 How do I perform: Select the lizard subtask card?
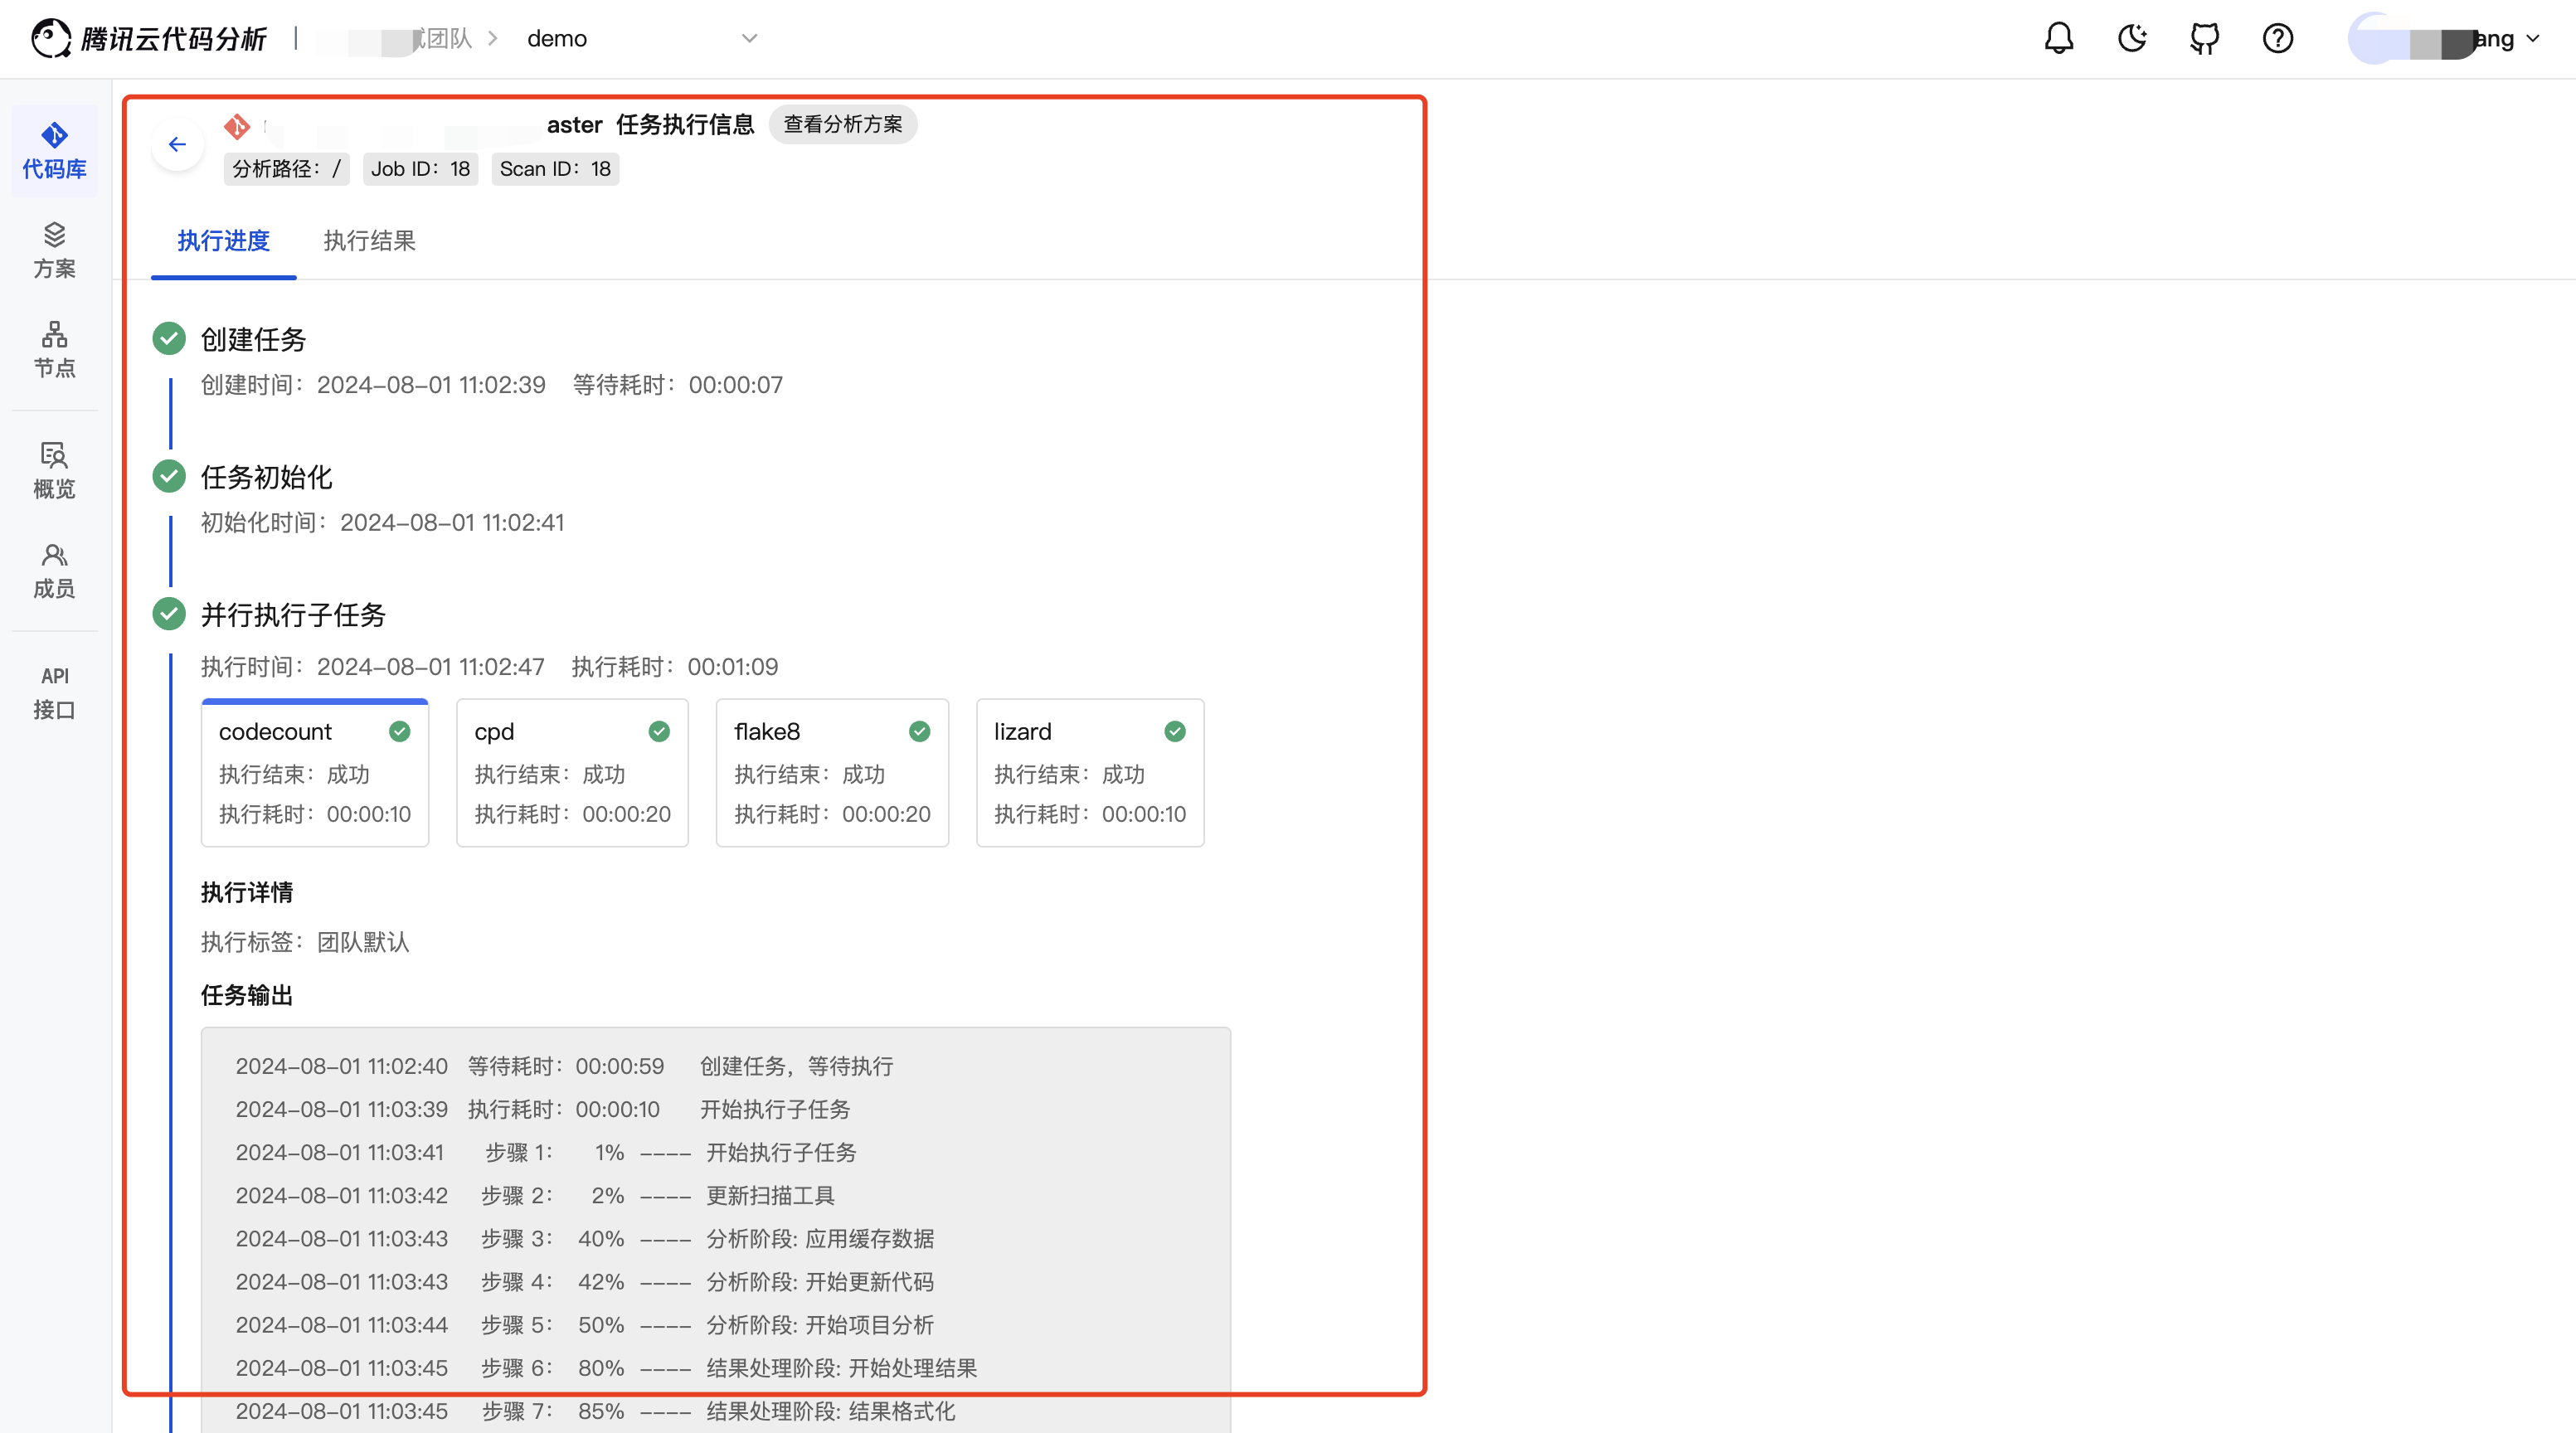(x=1090, y=773)
